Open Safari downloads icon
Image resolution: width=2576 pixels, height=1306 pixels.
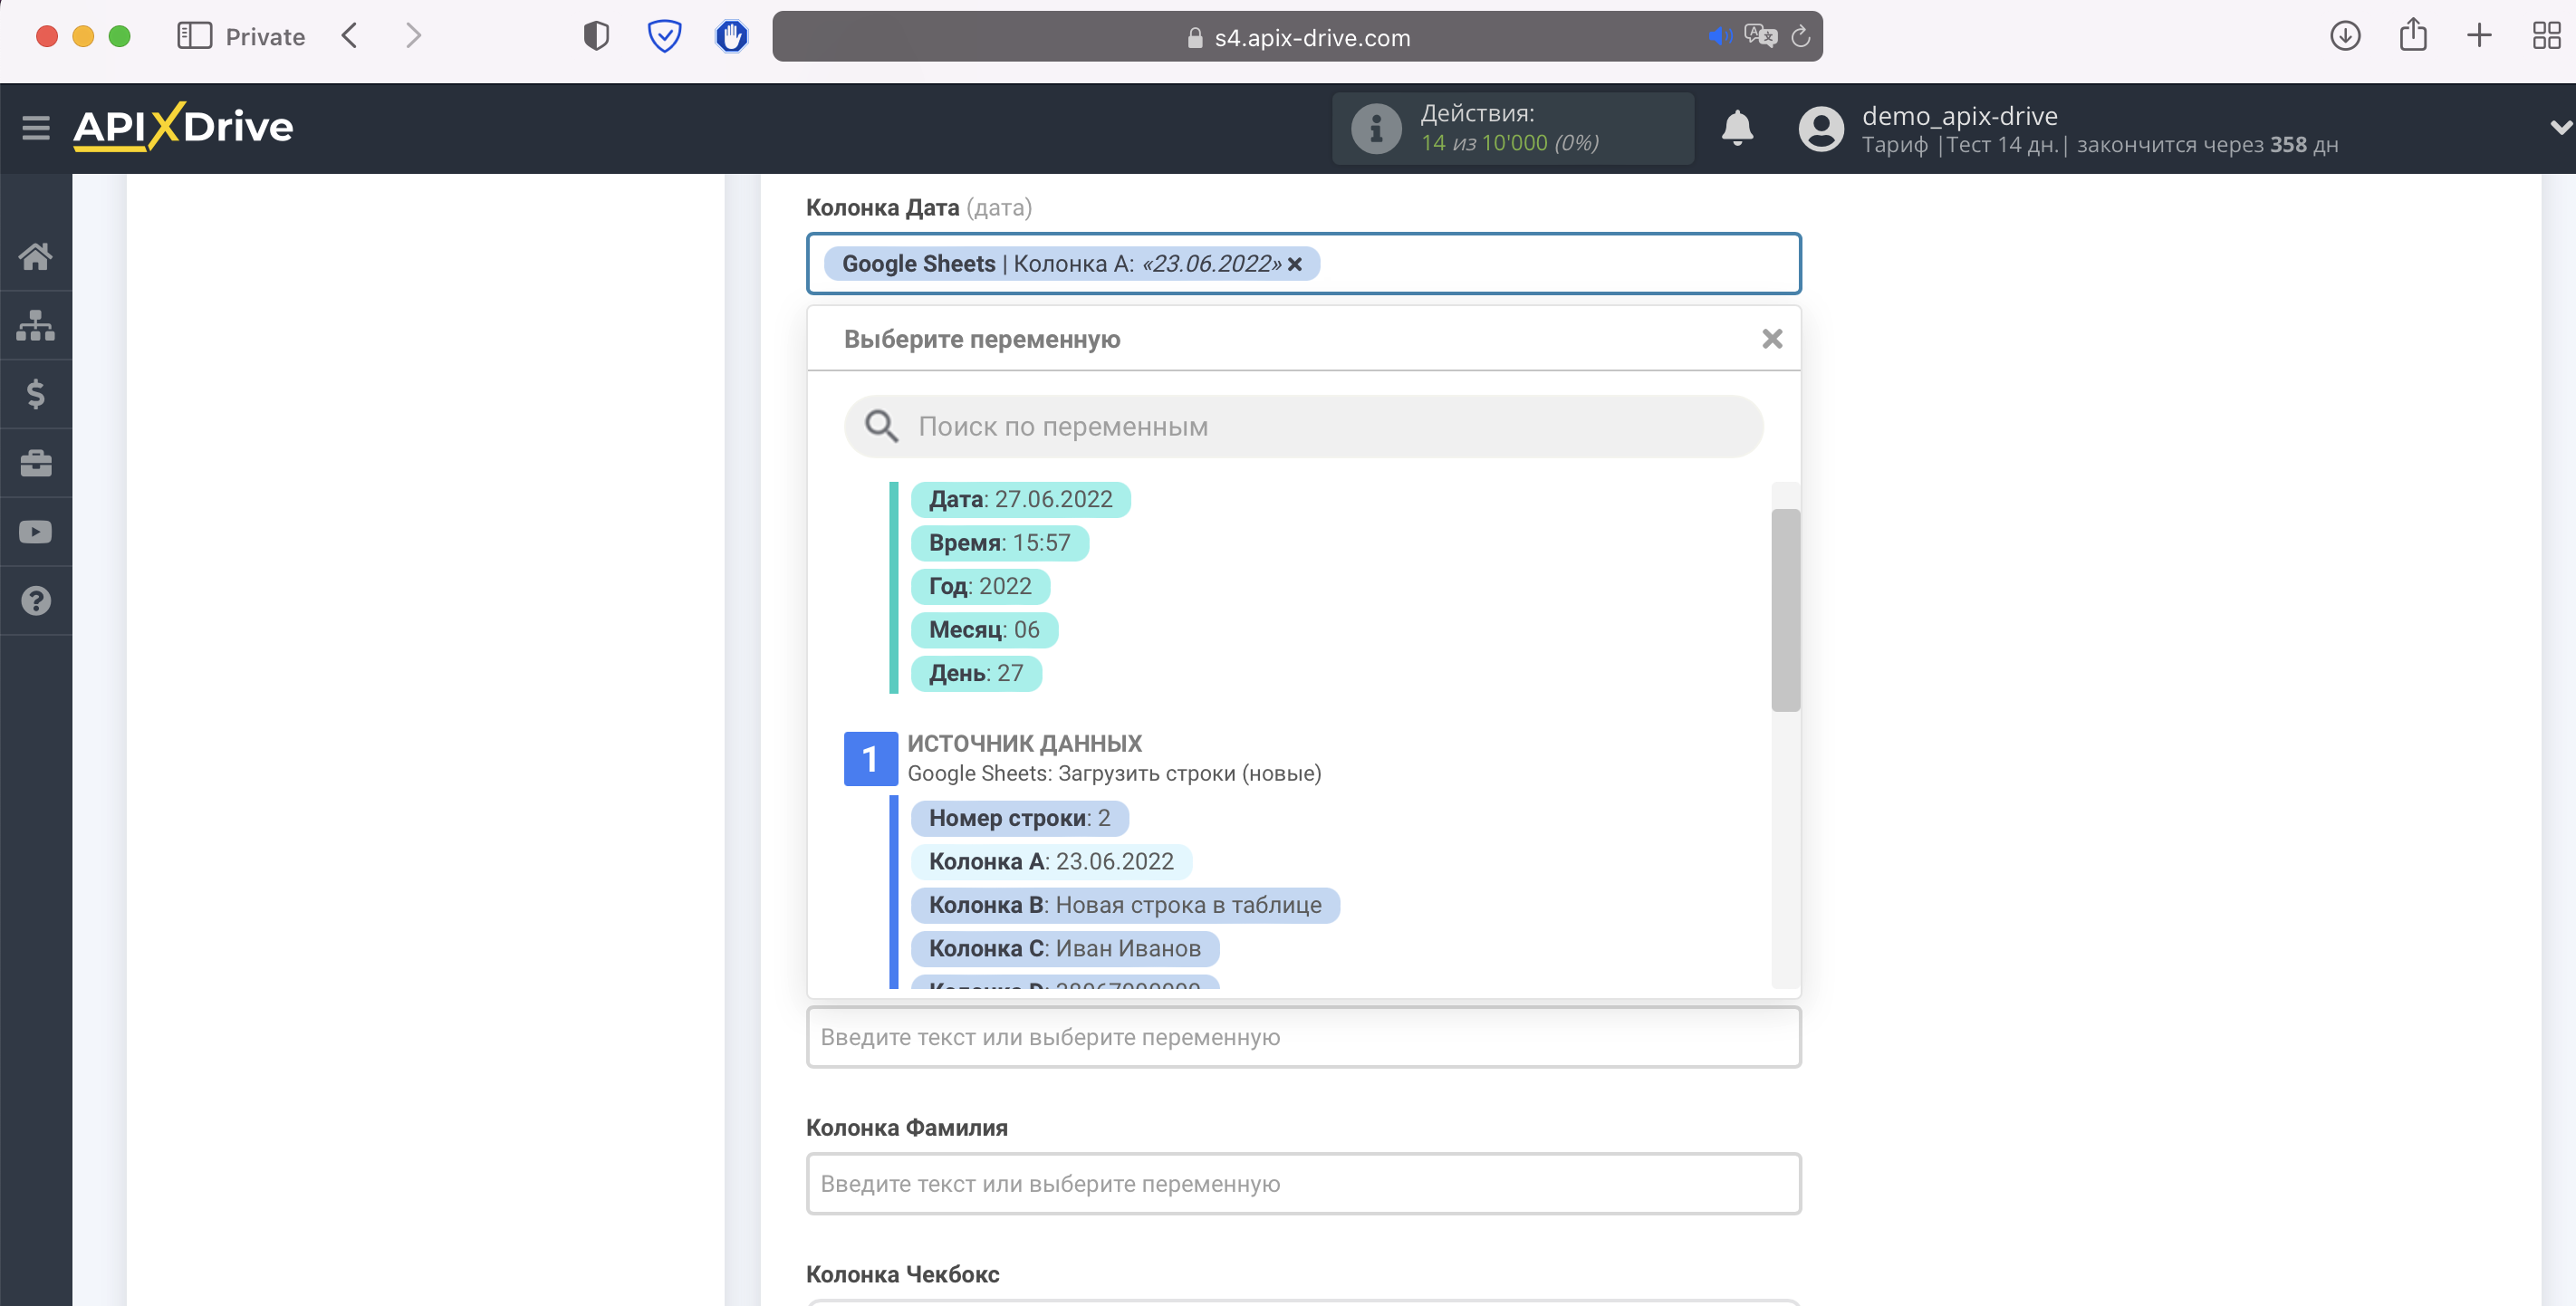click(x=2345, y=36)
